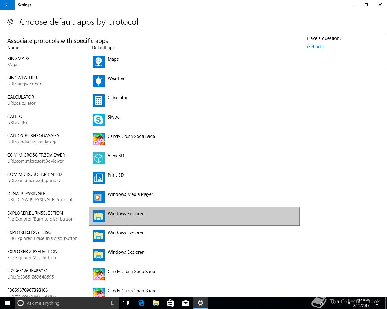
Task: Click the DLNA-PLAYSINGLE protocol name
Action: pyautogui.click(x=26, y=194)
